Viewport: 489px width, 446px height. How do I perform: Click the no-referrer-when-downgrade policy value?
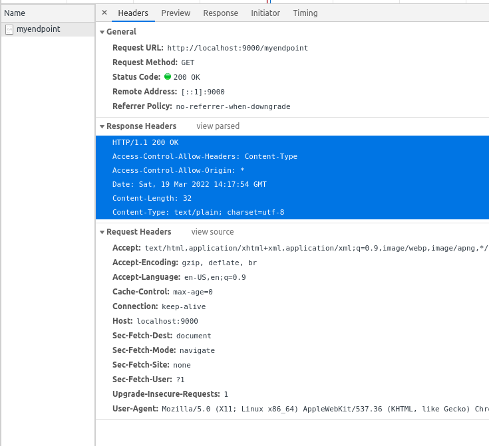(x=234, y=106)
